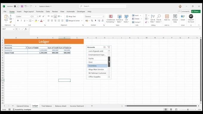Apply Italic formatting

tap(21, 21)
